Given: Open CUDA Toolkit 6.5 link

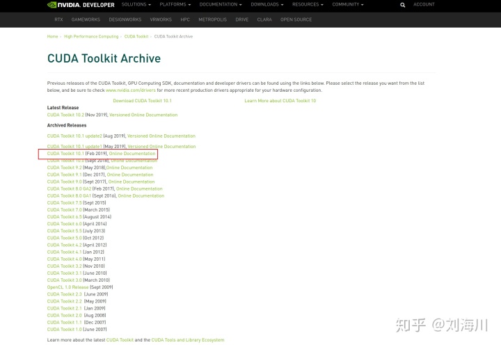Looking at the screenshot, I should tap(64, 217).
